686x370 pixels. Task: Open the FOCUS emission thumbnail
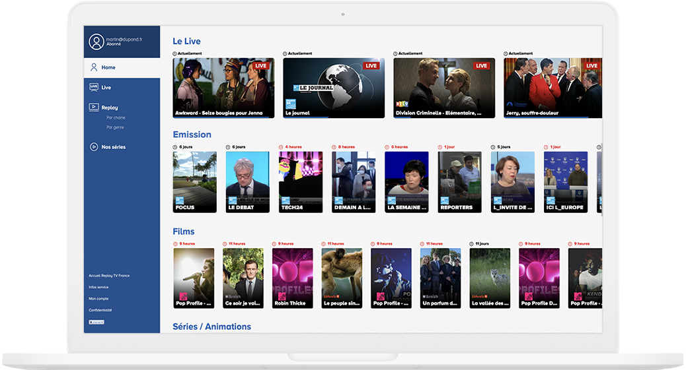(x=195, y=182)
